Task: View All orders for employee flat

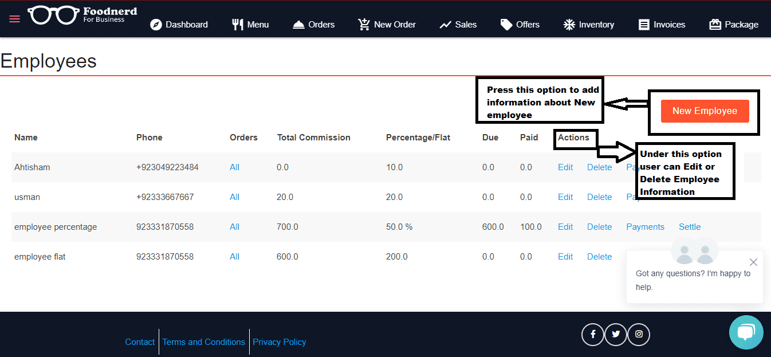Action: (234, 257)
